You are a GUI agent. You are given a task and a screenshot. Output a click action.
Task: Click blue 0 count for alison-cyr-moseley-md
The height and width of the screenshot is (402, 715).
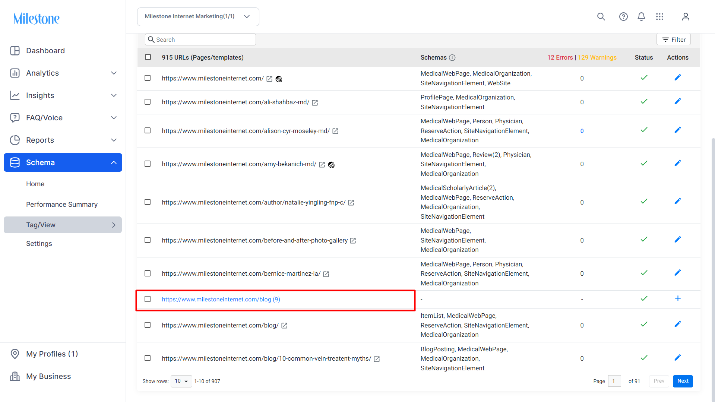582,131
